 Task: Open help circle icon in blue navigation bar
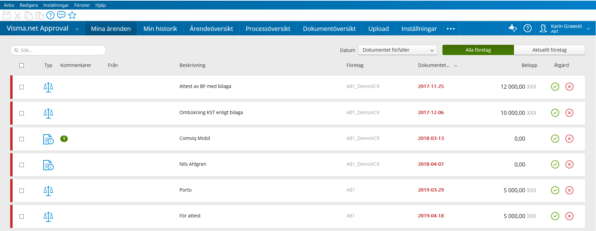click(x=528, y=29)
